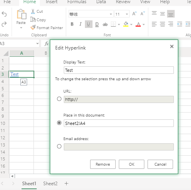This screenshot has height=190, width=191.
Task: Click the Paste clipboard icon
Action: (x=21, y=14)
